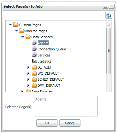This screenshot has width=117, height=133.
Task: Select the WC_DEFAULT folder label
Action: (x=48, y=73)
